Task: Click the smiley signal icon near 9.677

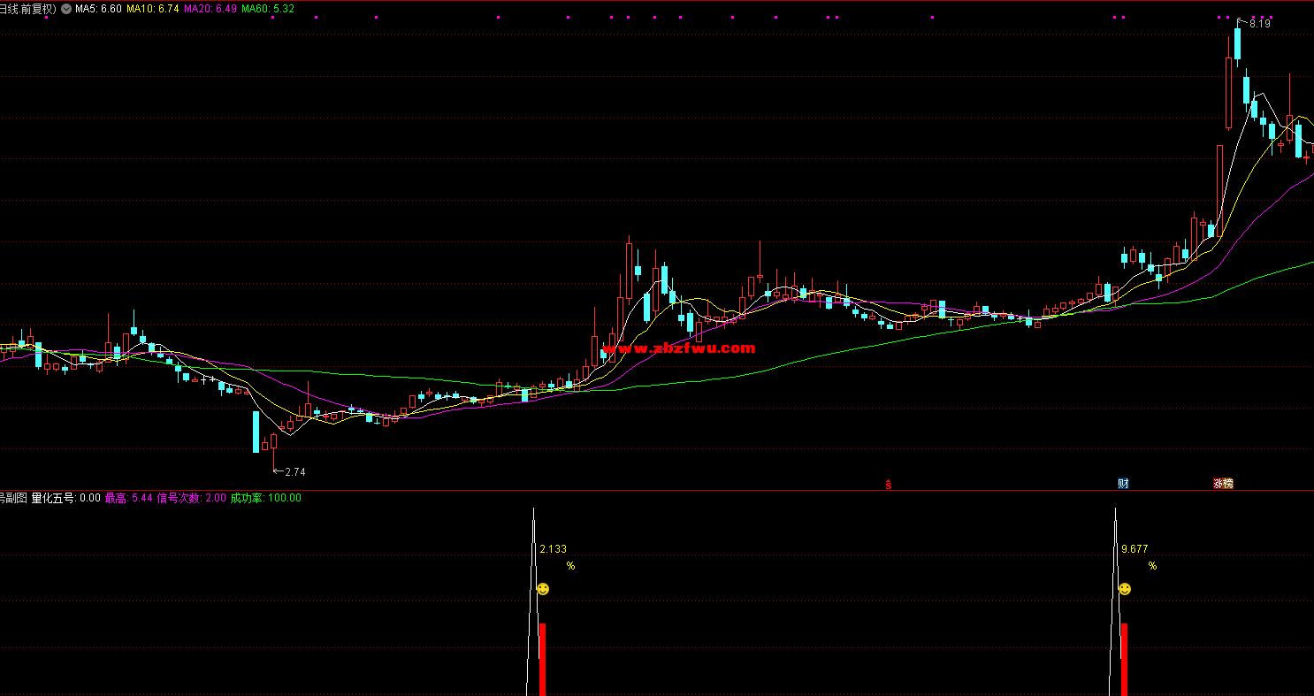Action: click(1124, 589)
